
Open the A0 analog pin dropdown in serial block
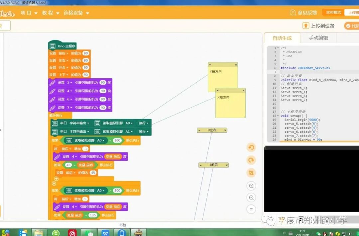pyautogui.click(x=129, y=123)
